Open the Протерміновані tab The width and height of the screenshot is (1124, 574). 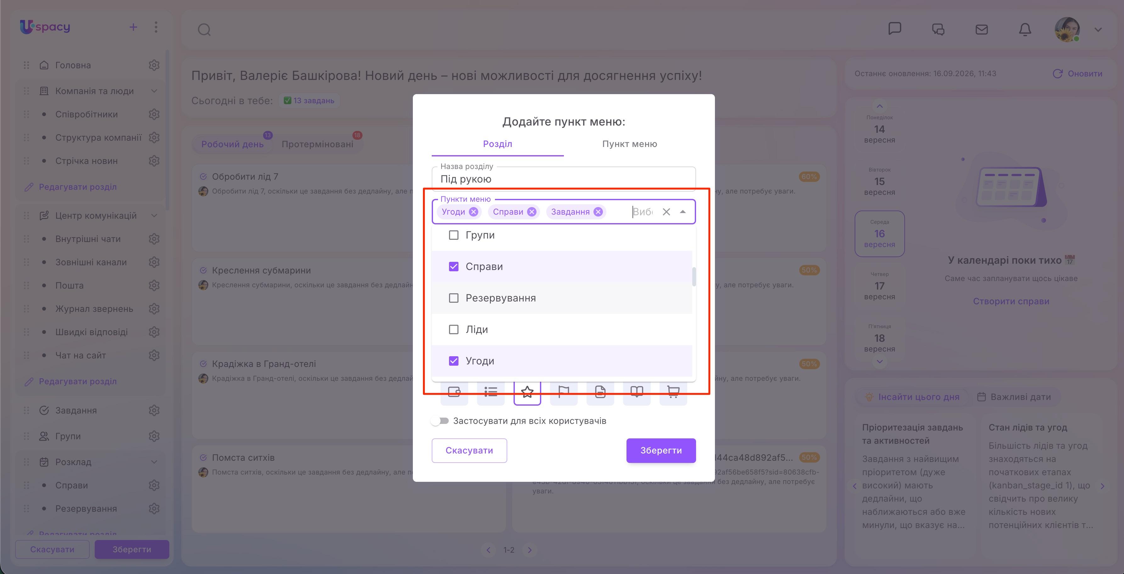pos(317,144)
